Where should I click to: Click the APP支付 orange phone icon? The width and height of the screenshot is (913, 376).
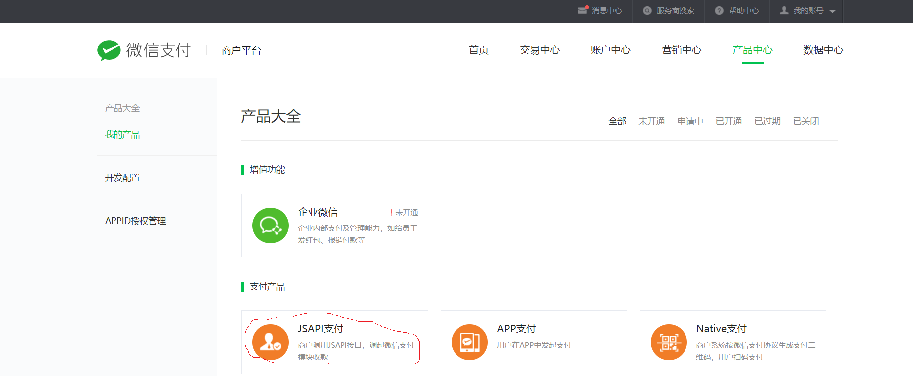469,342
